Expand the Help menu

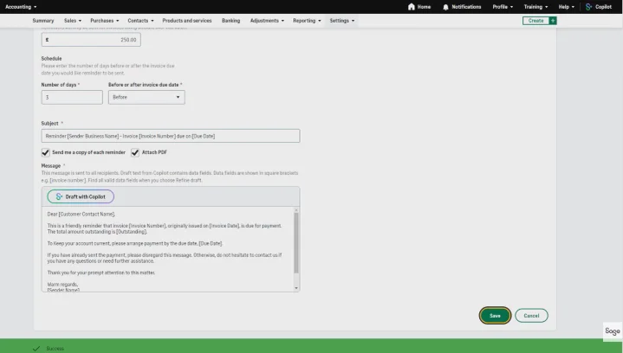tap(566, 7)
